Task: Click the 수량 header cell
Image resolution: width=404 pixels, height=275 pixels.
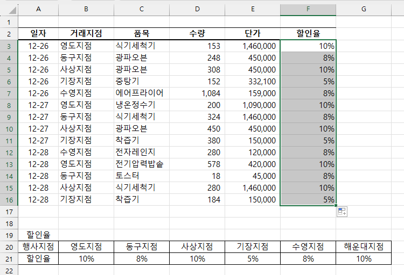Action: [197, 33]
